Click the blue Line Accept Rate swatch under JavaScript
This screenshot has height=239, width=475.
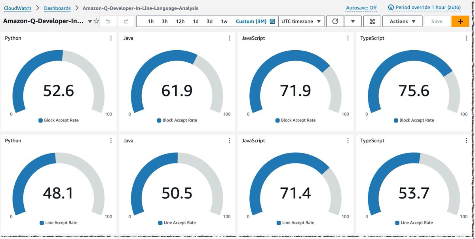click(x=279, y=223)
